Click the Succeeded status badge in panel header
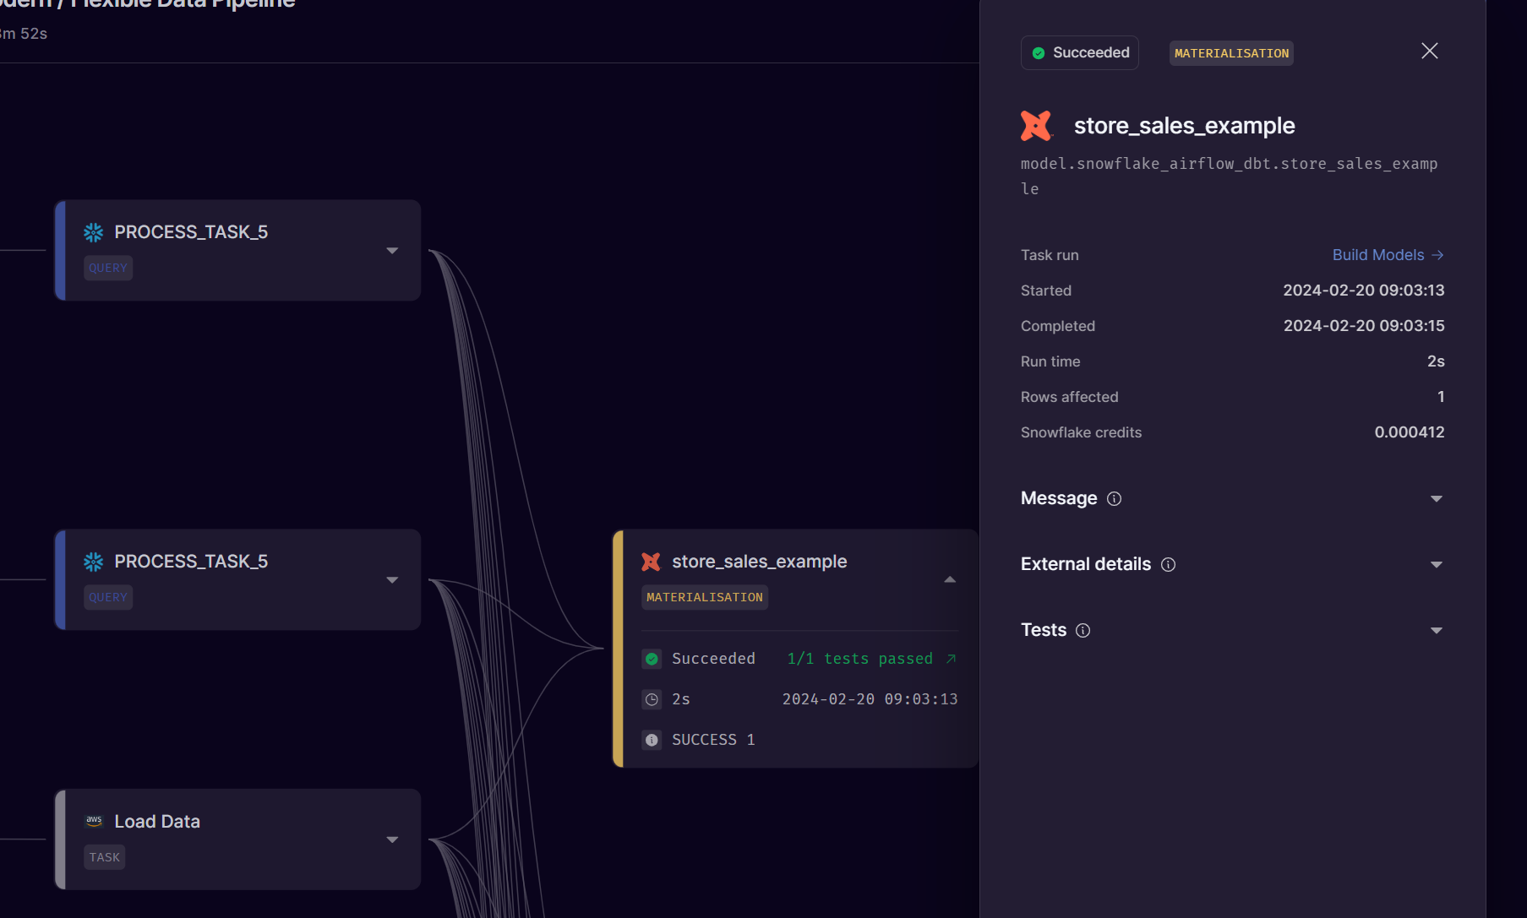The image size is (1527, 918). 1080,53
